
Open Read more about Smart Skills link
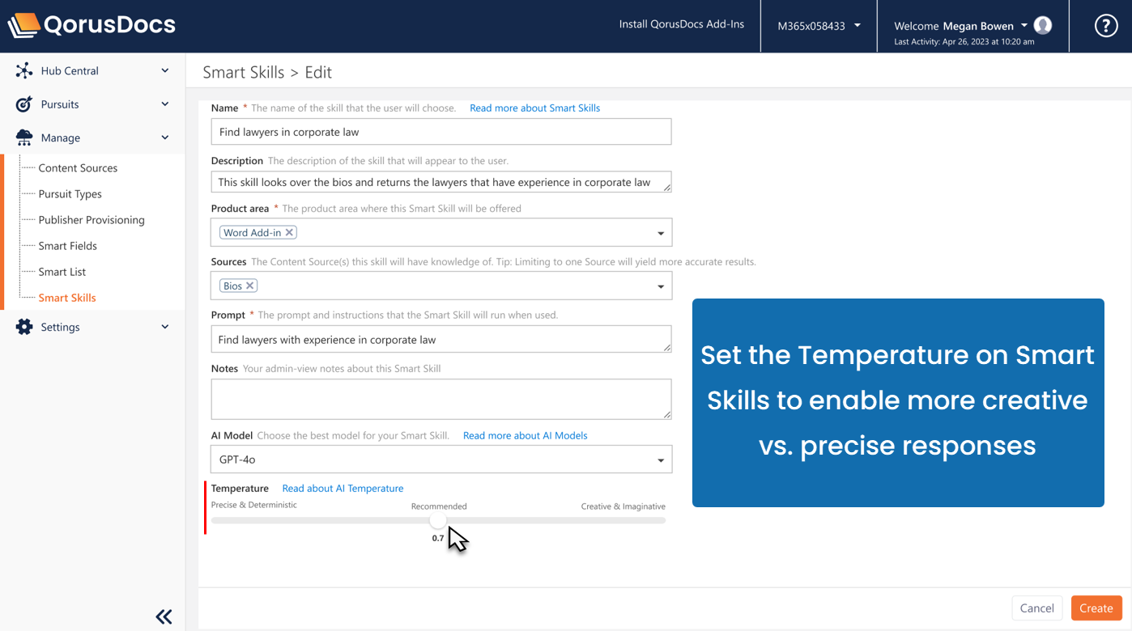[534, 108]
